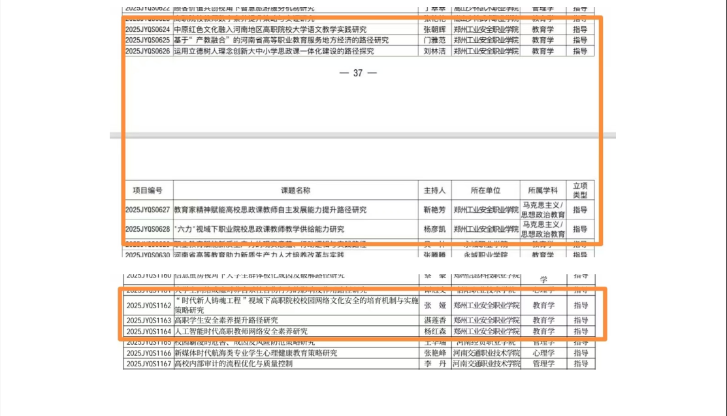Click project number 2025JYQS0625
727x416 pixels.
(x=148, y=40)
